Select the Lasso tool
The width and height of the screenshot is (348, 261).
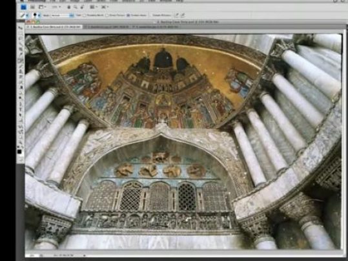21,38
